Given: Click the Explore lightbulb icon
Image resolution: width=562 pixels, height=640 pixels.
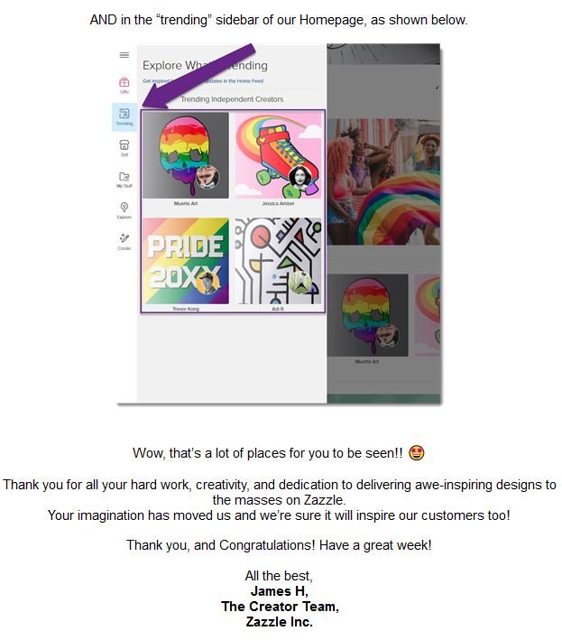Looking at the screenshot, I should tap(124, 210).
